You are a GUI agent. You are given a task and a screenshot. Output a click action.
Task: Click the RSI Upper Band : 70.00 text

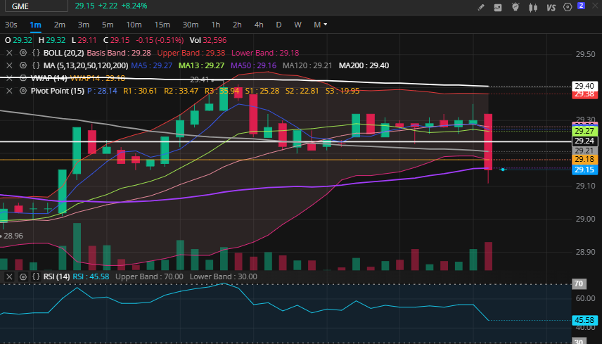click(149, 276)
